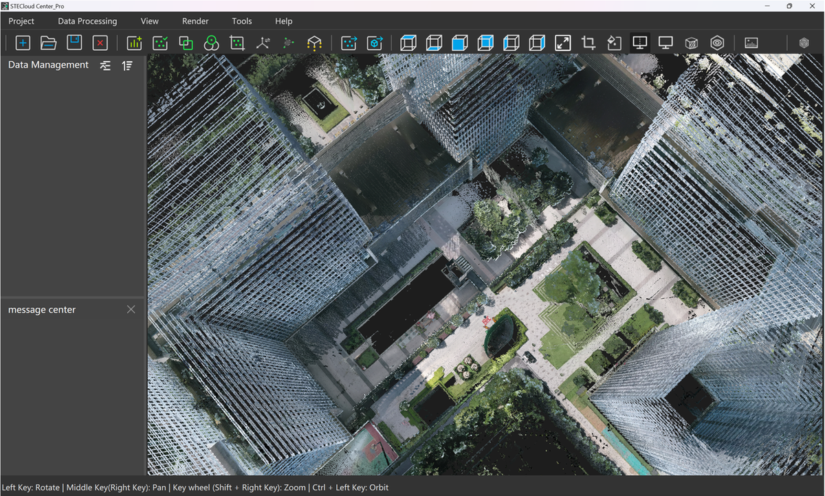Click the dotted point cloud checkmark icon

pyautogui.click(x=160, y=43)
